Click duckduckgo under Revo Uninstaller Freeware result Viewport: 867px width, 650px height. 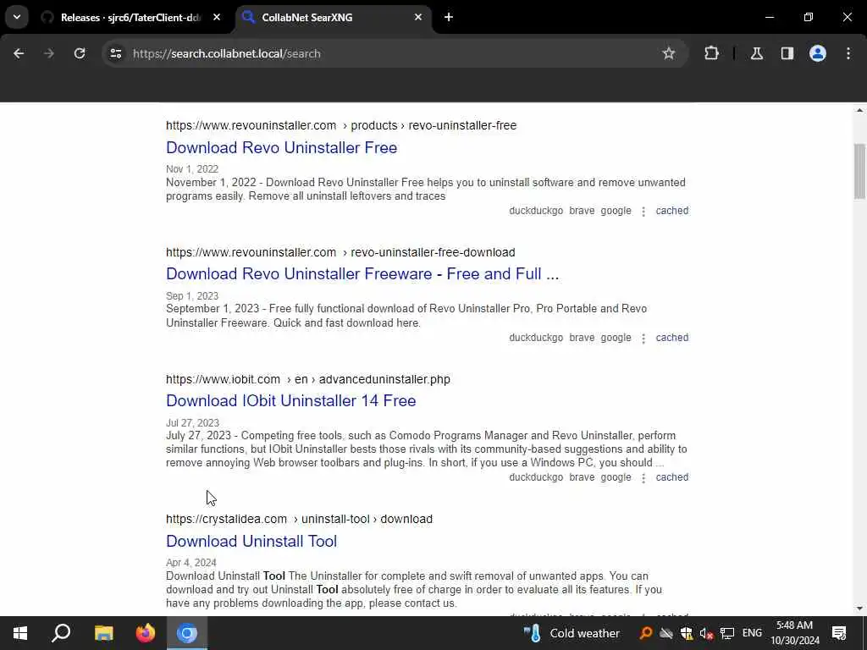(x=536, y=338)
